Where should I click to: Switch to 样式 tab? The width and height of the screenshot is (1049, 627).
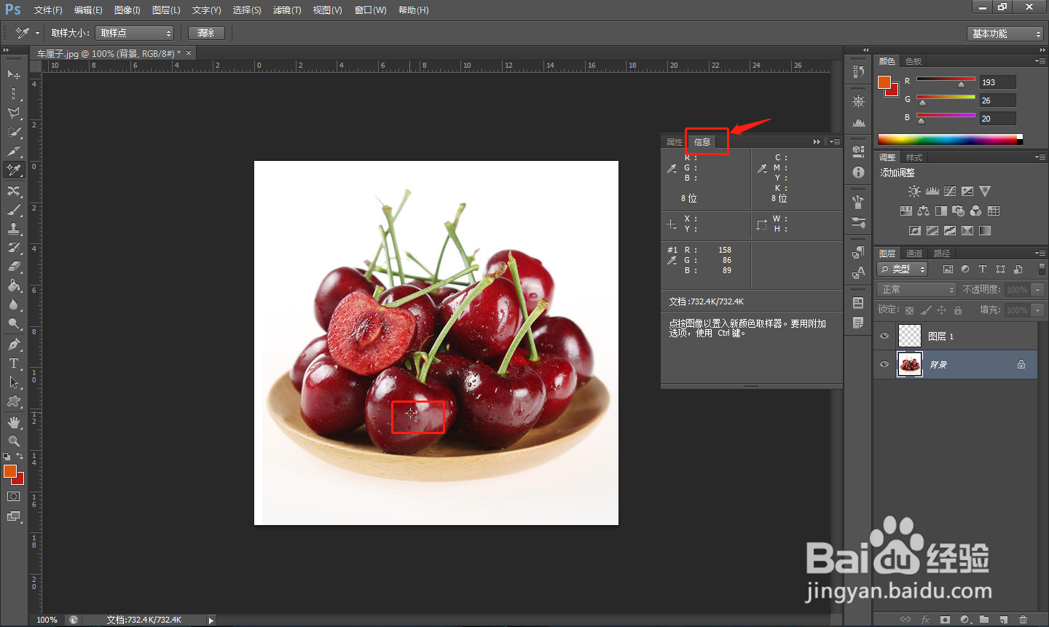[x=914, y=157]
